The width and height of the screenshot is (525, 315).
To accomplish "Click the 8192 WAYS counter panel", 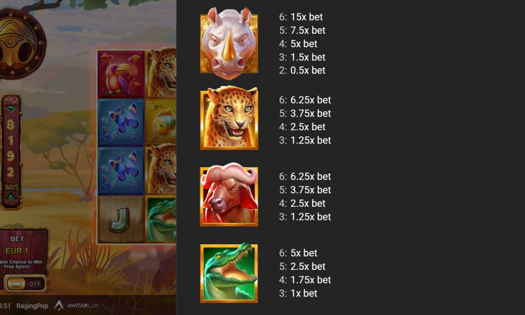I will pyautogui.click(x=12, y=152).
